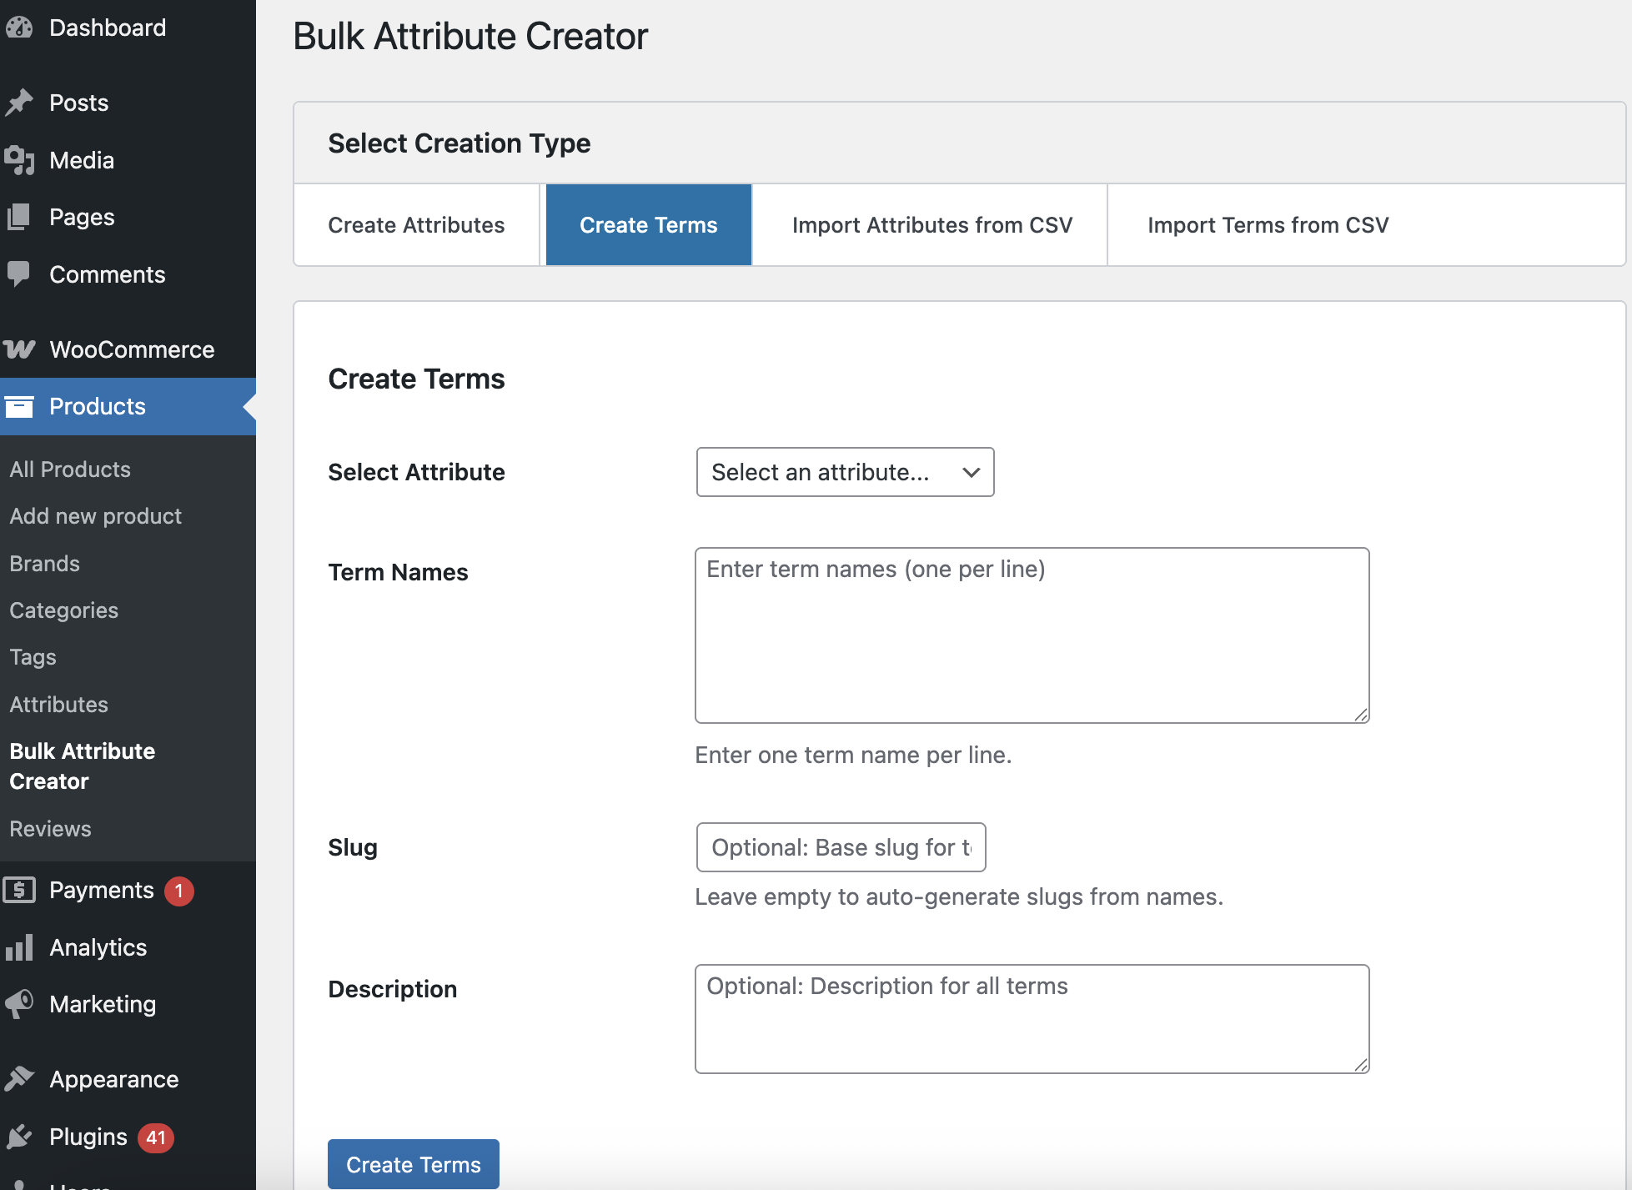Click the WooCommerce logo icon
The width and height of the screenshot is (1632, 1190).
(x=19, y=349)
